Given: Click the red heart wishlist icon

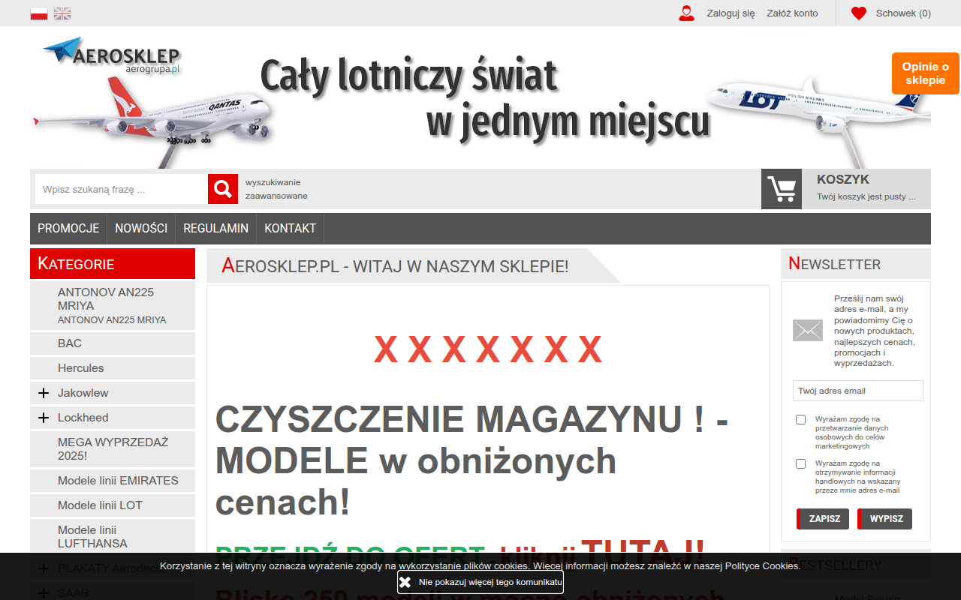Looking at the screenshot, I should [x=859, y=13].
